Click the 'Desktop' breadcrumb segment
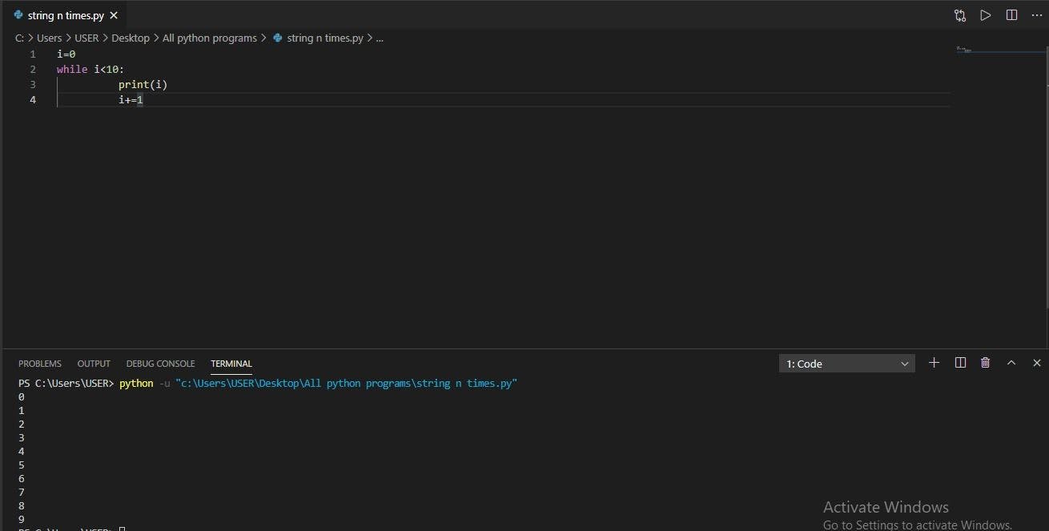 pos(131,38)
